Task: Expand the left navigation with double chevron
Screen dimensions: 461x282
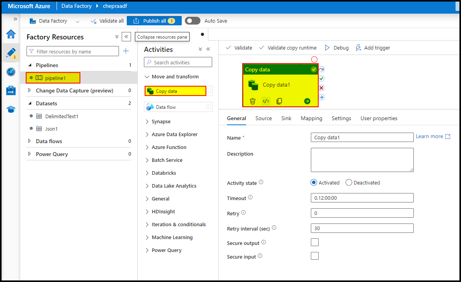Action: click(15, 19)
